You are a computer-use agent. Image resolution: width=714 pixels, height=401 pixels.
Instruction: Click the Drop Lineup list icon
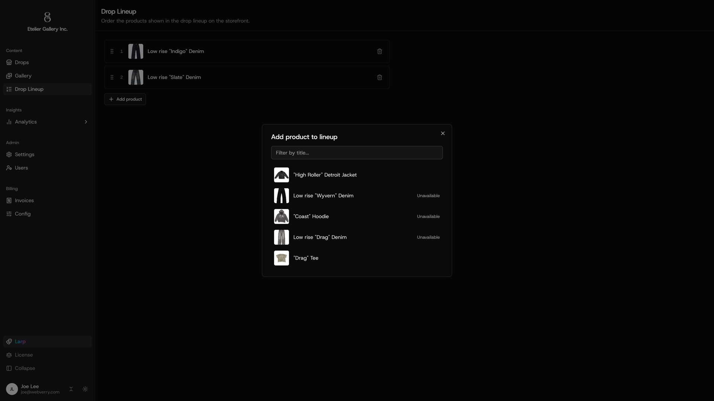(x=9, y=89)
